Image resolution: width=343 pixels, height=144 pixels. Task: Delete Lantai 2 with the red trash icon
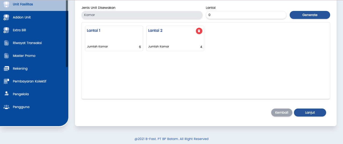(x=199, y=31)
